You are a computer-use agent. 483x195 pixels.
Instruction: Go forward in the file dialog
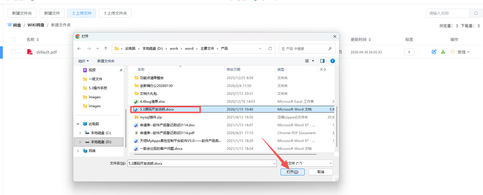pos(89,49)
